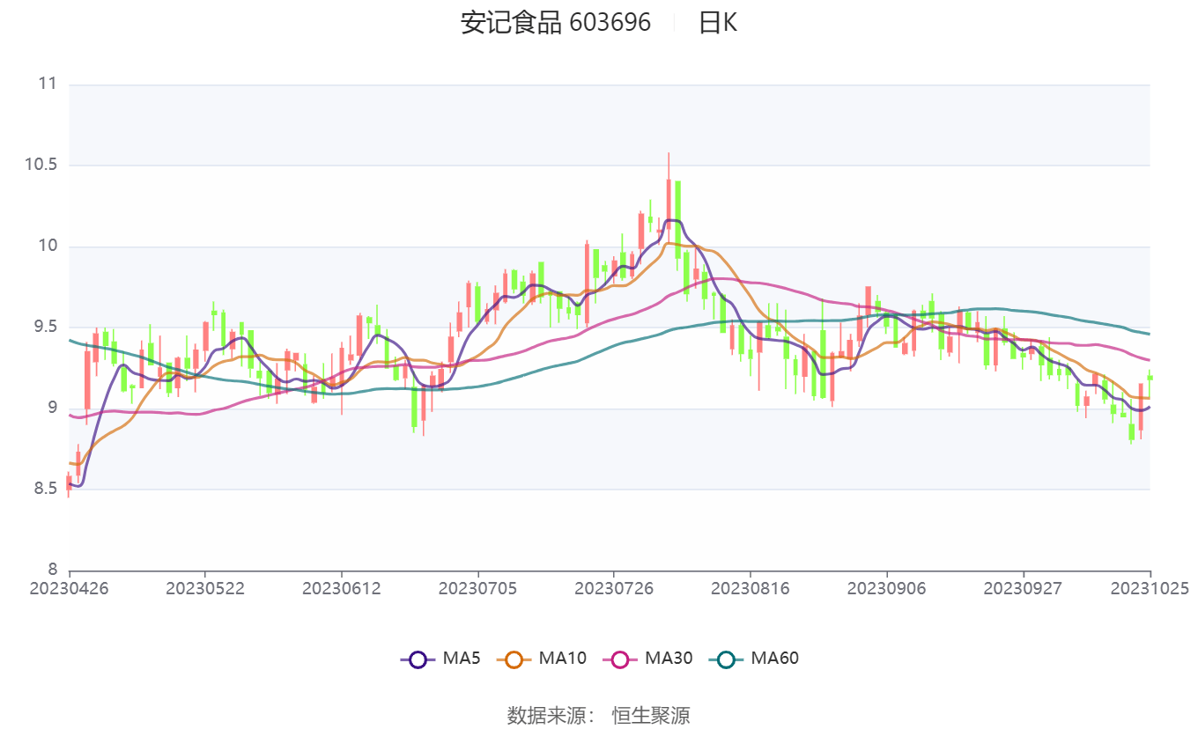Select the 20230906 date tick label

(886, 588)
